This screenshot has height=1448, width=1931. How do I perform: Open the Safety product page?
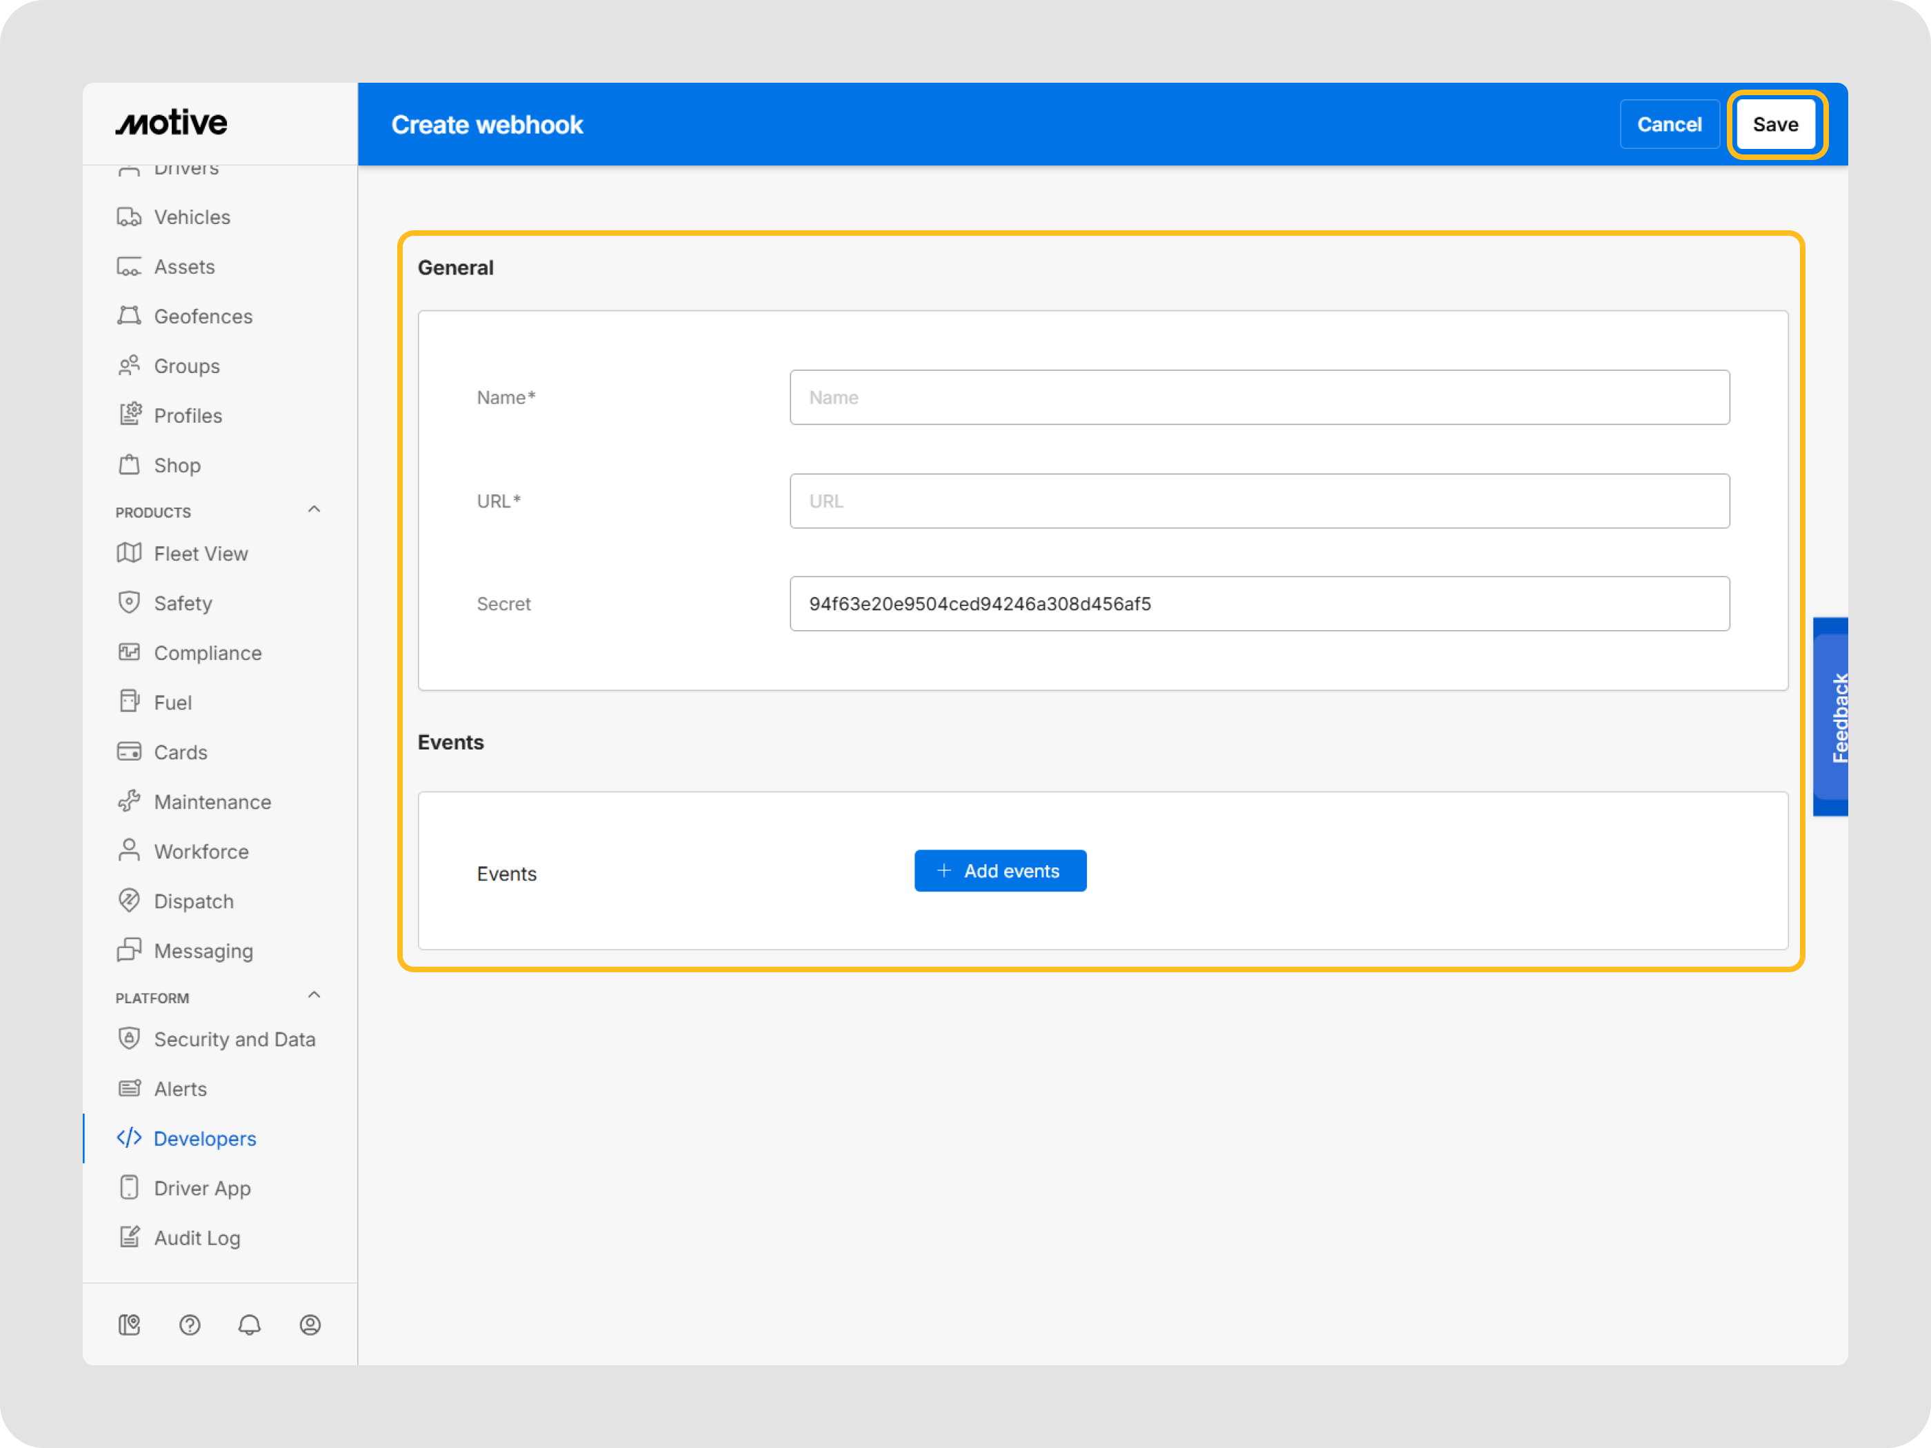click(x=183, y=602)
